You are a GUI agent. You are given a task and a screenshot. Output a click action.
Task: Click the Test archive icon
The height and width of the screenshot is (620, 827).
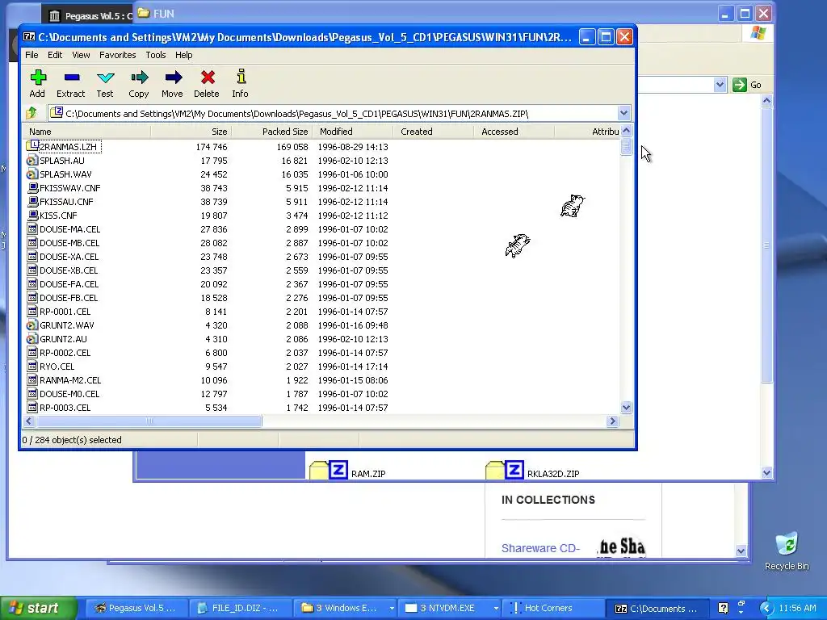click(105, 77)
